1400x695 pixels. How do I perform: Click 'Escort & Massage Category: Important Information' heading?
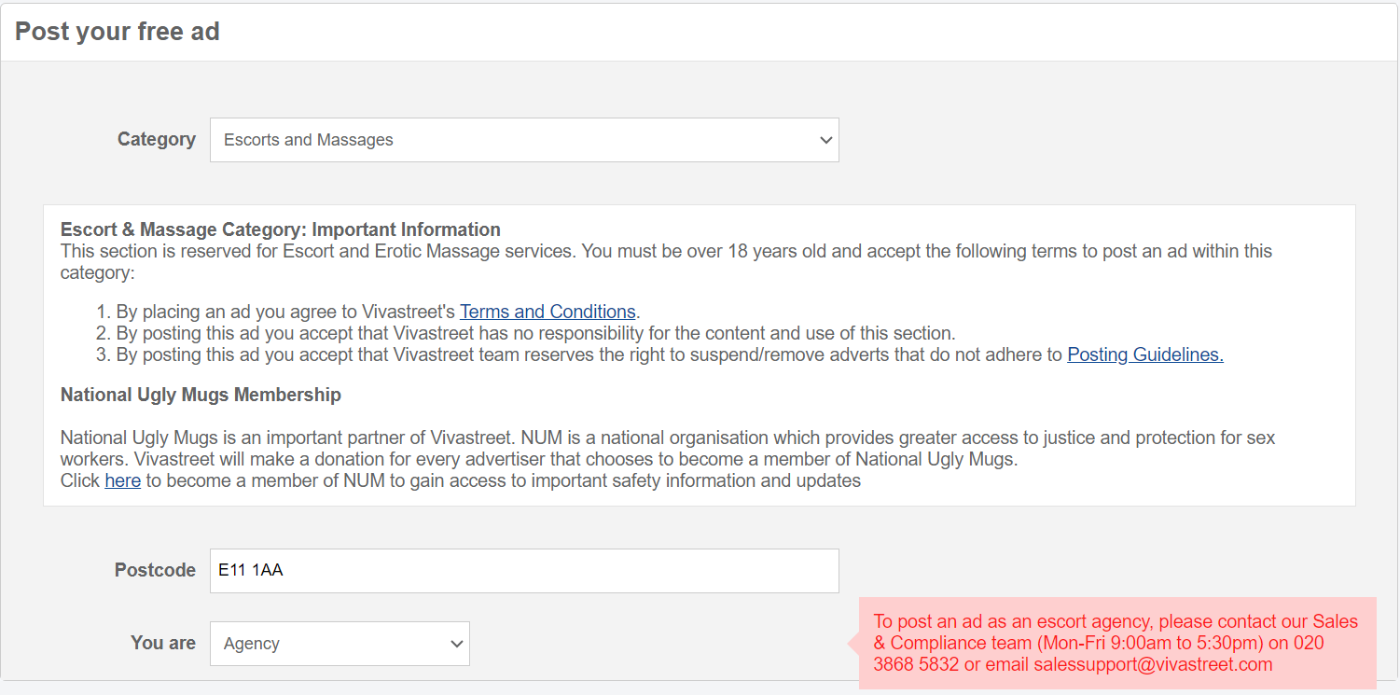[281, 229]
